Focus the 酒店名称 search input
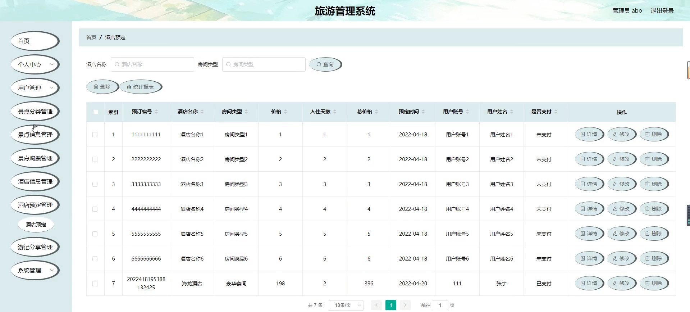Viewport: 690px width, 312px height. 152,64
